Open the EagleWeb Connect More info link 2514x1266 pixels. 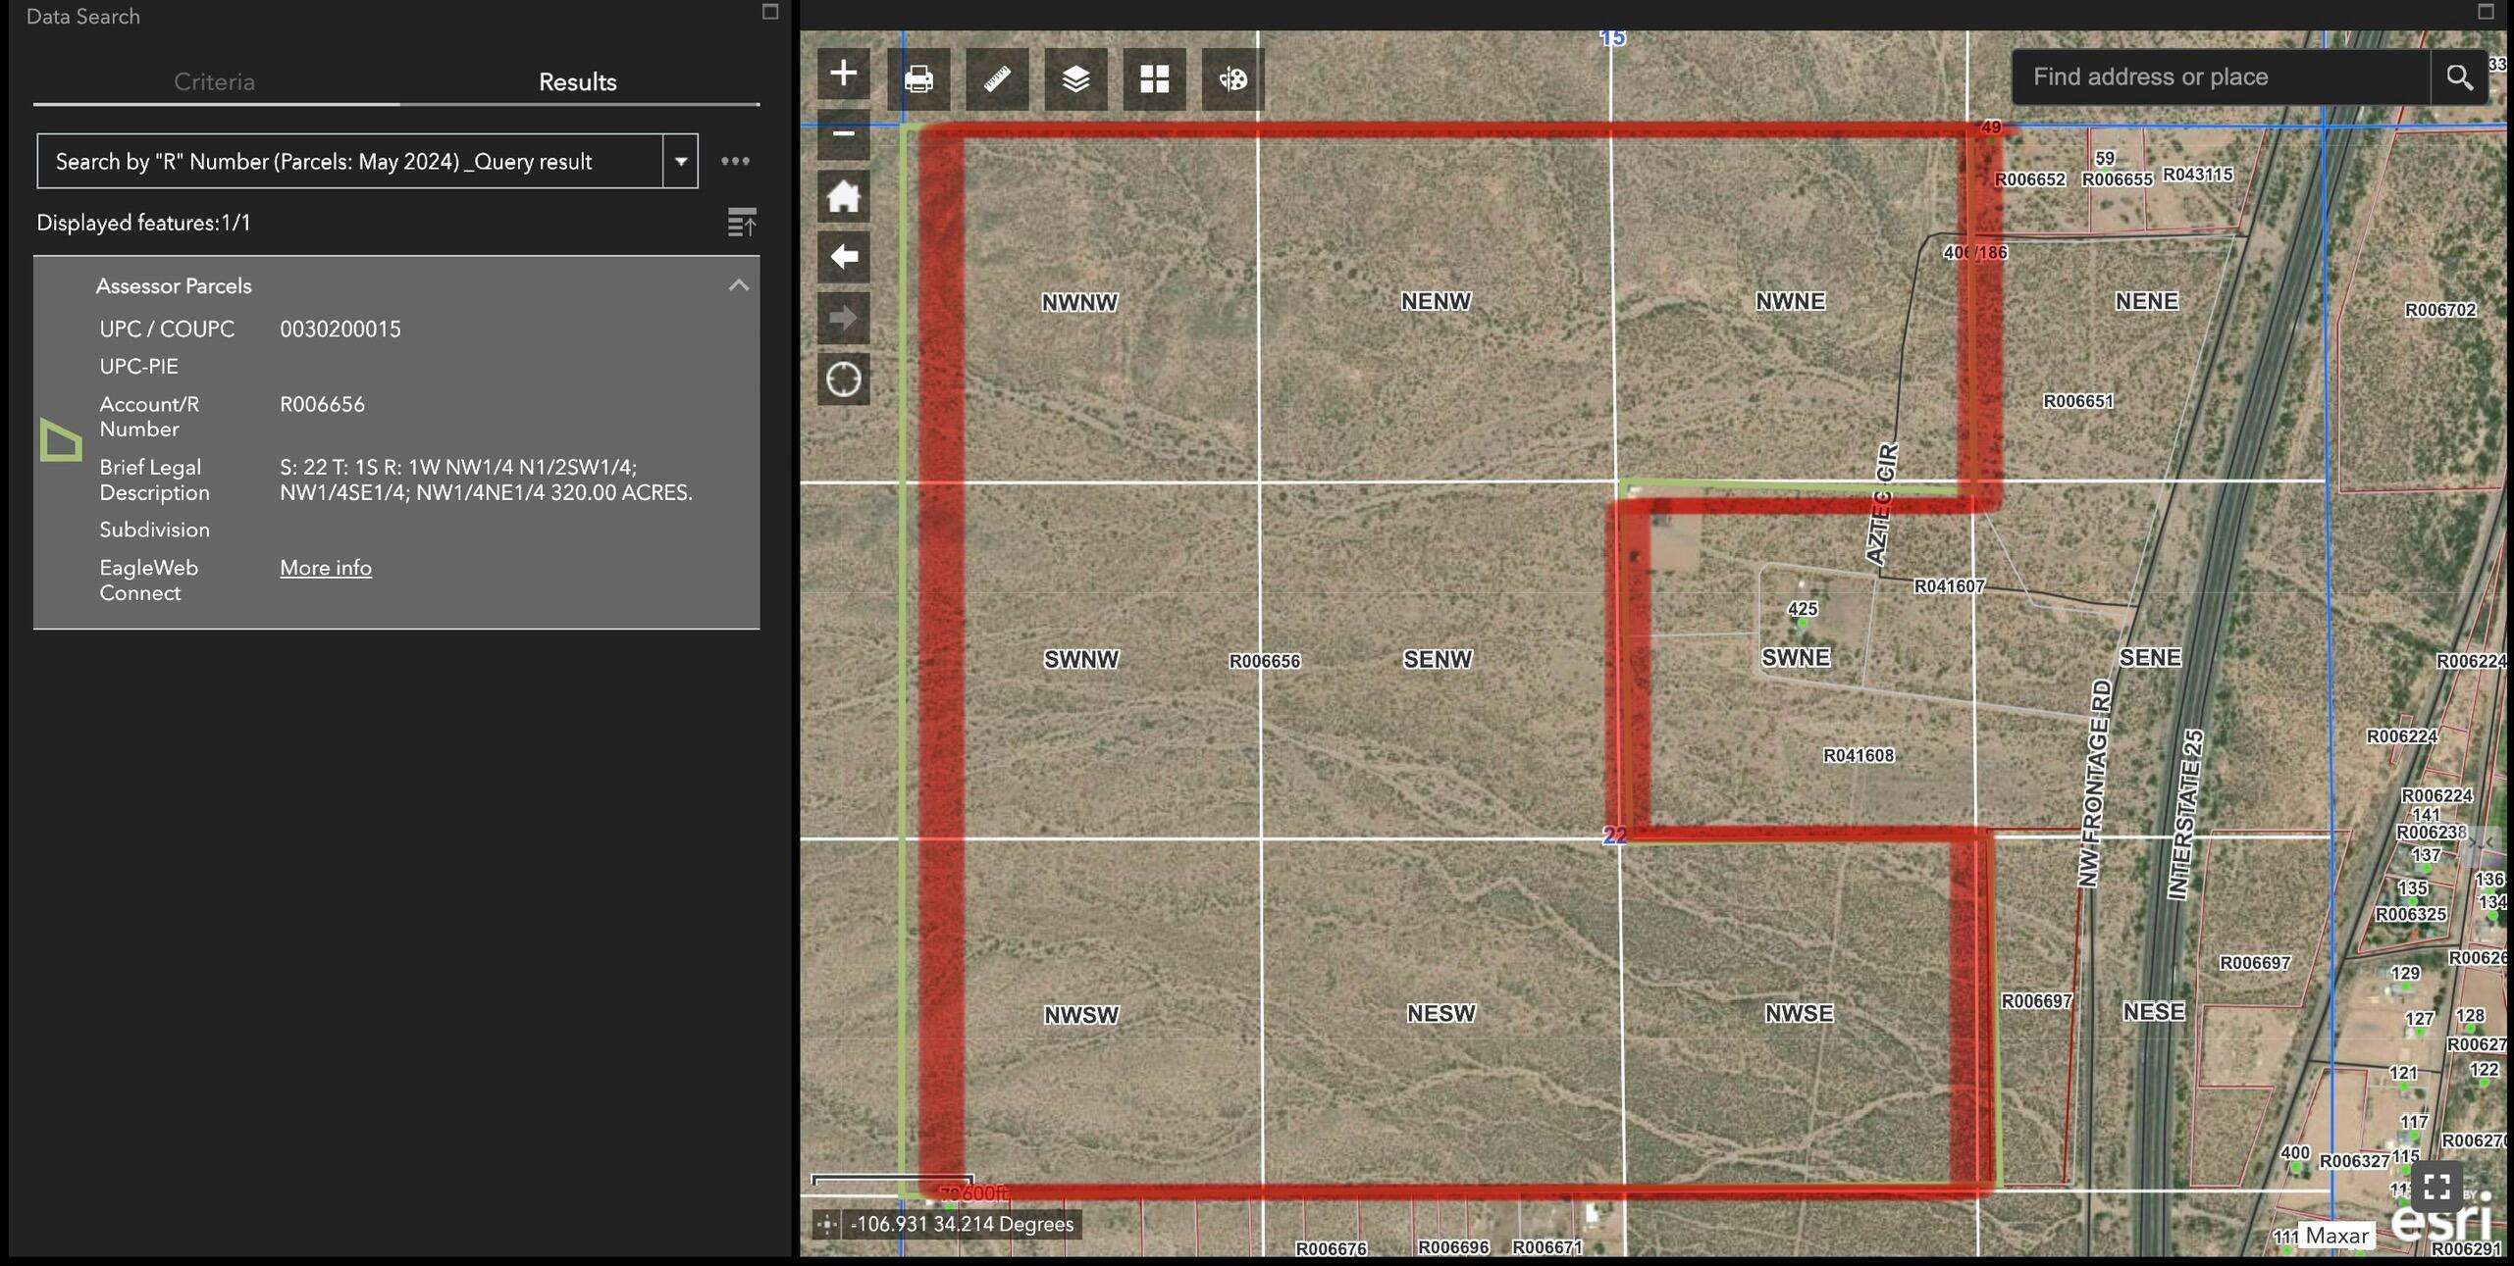(326, 568)
